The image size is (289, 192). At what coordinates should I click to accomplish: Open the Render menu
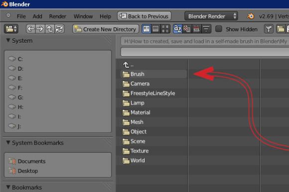coord(57,16)
